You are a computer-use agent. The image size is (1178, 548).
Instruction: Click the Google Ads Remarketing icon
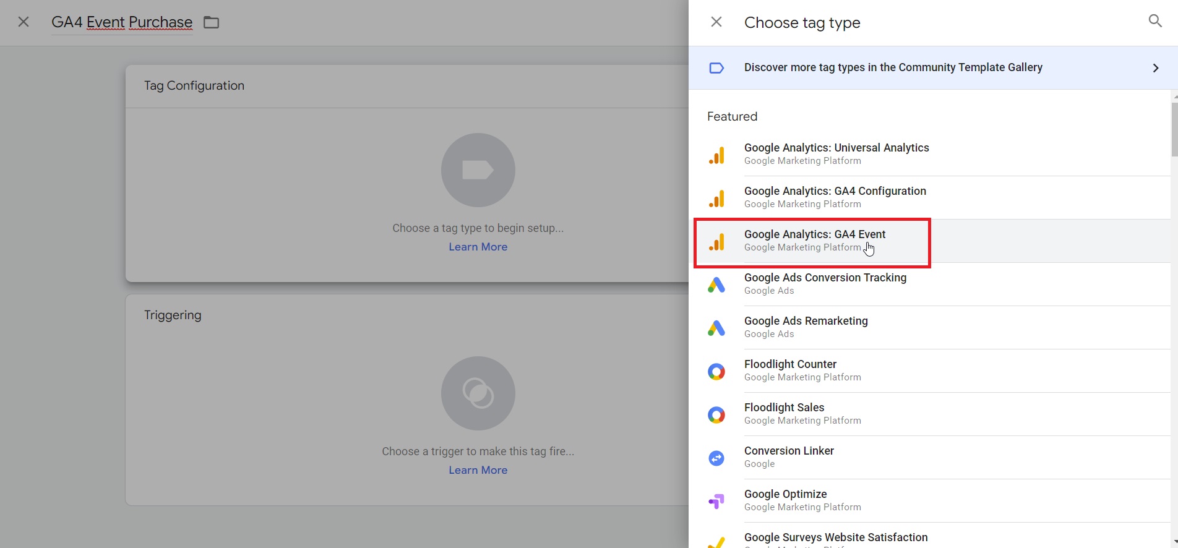click(716, 328)
